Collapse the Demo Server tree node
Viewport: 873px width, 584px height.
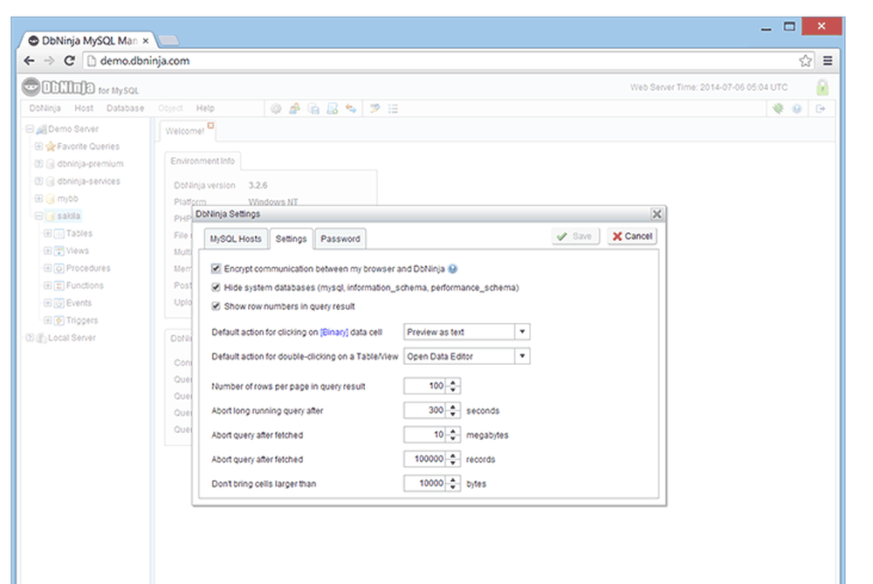pyautogui.click(x=30, y=129)
